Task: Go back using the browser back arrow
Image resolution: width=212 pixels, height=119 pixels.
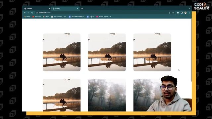Action: pos(25,13)
